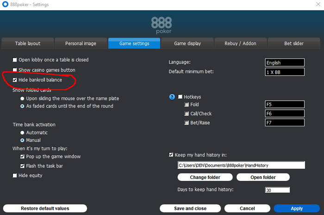Click the 'Days to keep hand history:' label
This screenshot has height=215, width=324.
(206, 190)
